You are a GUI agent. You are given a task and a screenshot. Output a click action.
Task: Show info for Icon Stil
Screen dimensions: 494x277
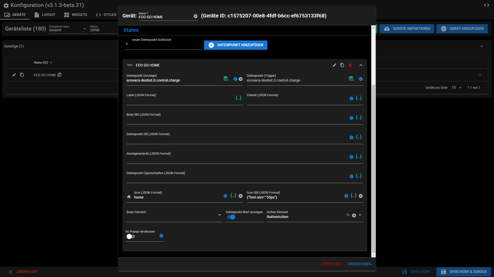pyautogui.click(x=346, y=196)
